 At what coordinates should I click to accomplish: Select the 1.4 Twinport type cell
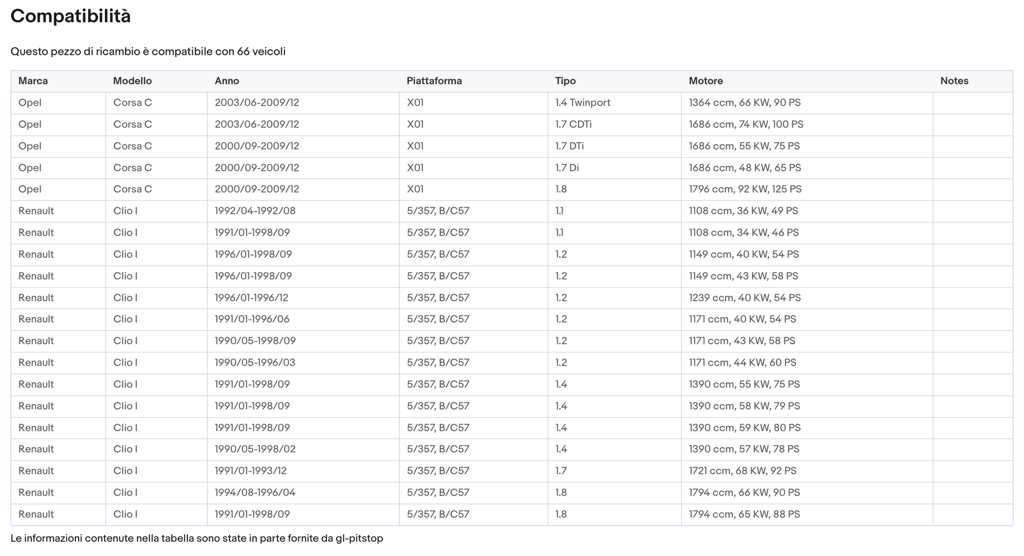pyautogui.click(x=614, y=103)
